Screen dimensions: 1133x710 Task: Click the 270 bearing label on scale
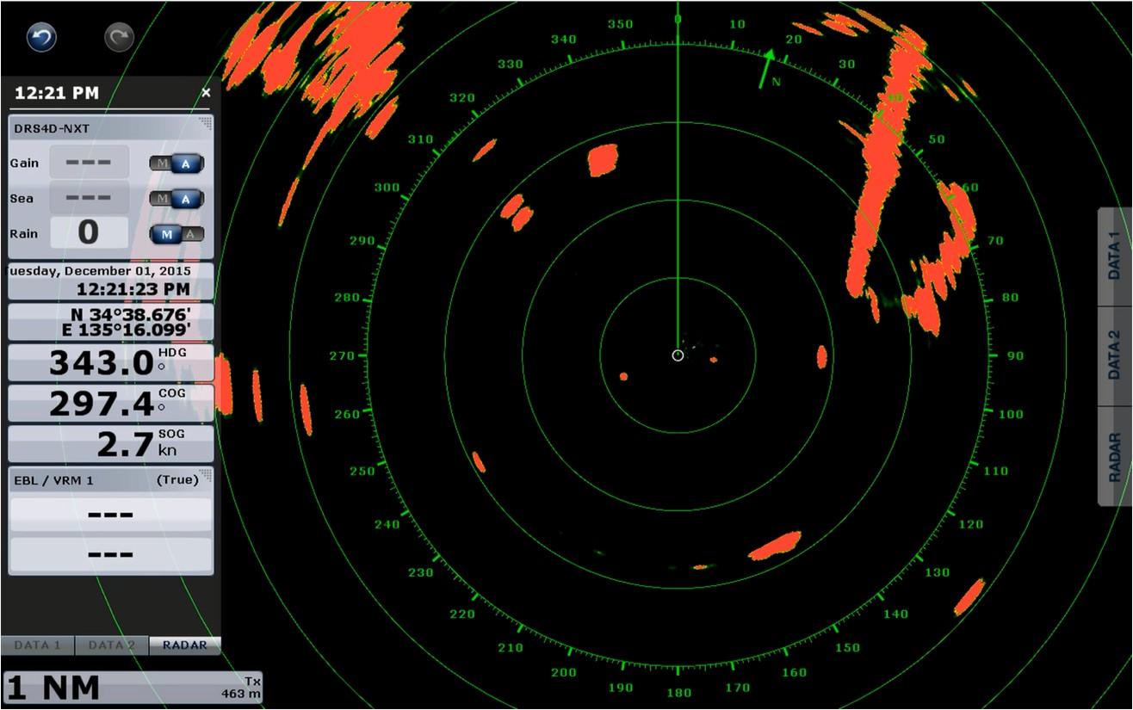[x=343, y=355]
